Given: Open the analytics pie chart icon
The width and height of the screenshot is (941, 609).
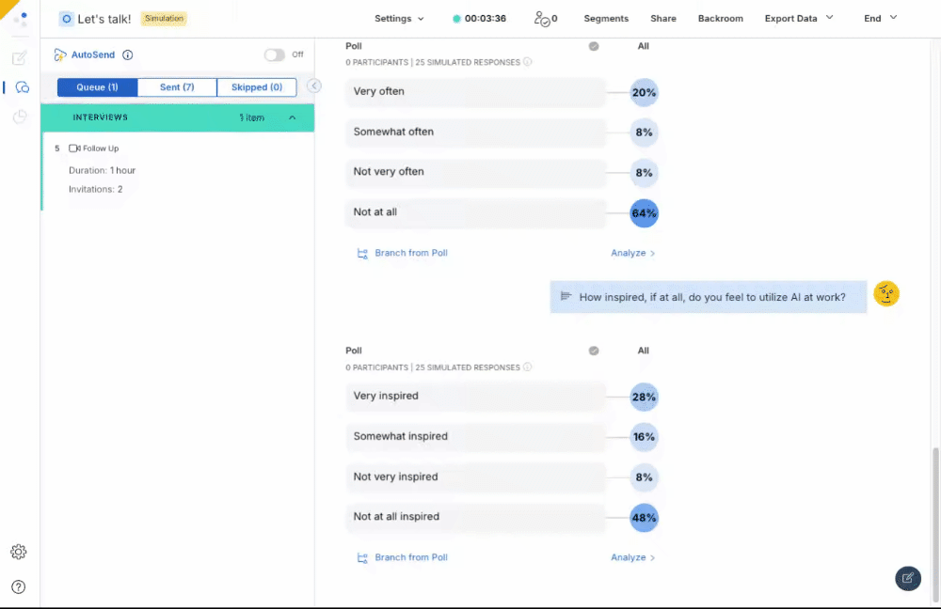Looking at the screenshot, I should pos(20,117).
